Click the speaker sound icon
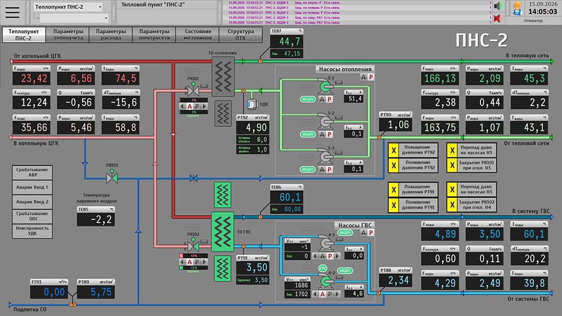Image resolution: width=562 pixels, height=316 pixels. (498, 6)
